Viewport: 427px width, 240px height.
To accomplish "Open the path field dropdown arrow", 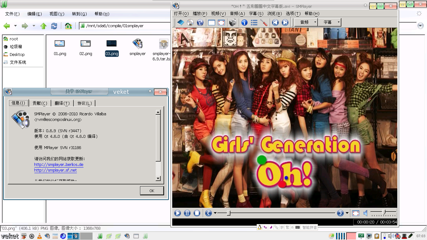I will coord(421,26).
